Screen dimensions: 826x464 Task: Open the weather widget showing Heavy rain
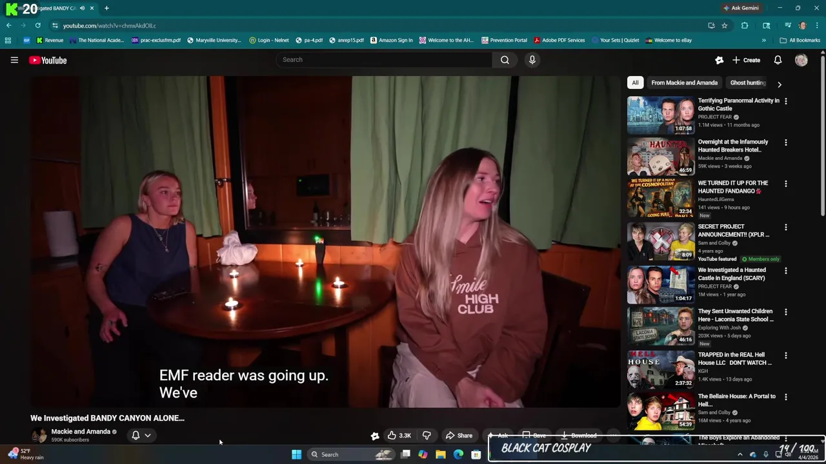[26, 454]
